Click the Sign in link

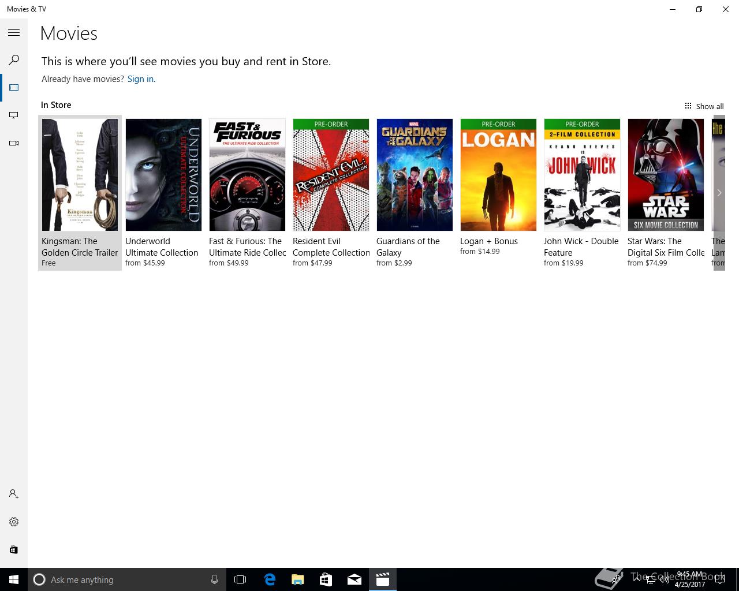pyautogui.click(x=141, y=79)
